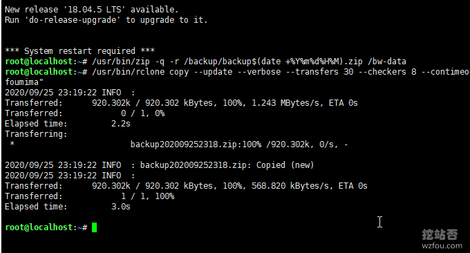Viewport: 470px width, 253px height.
Task: Click the final root@localhost prompt
Action: (46, 227)
